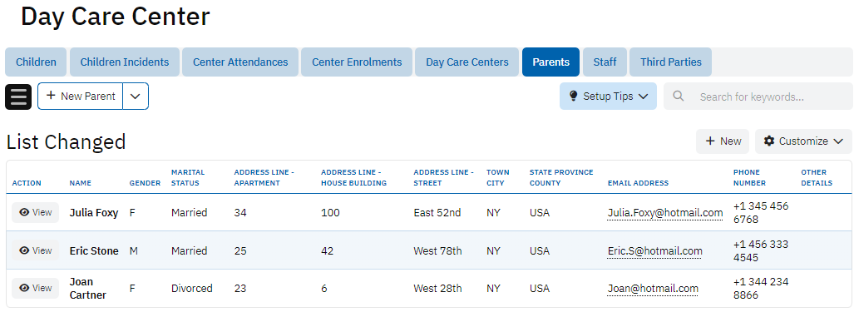The image size is (854, 312).
Task: Open the Center Attendances tab
Action: click(x=240, y=62)
